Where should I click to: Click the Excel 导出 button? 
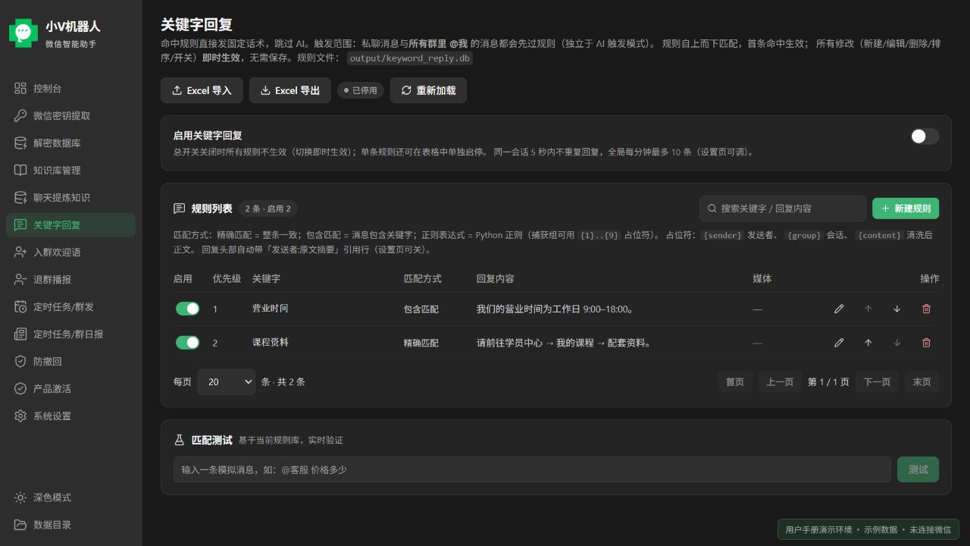pyautogui.click(x=289, y=90)
